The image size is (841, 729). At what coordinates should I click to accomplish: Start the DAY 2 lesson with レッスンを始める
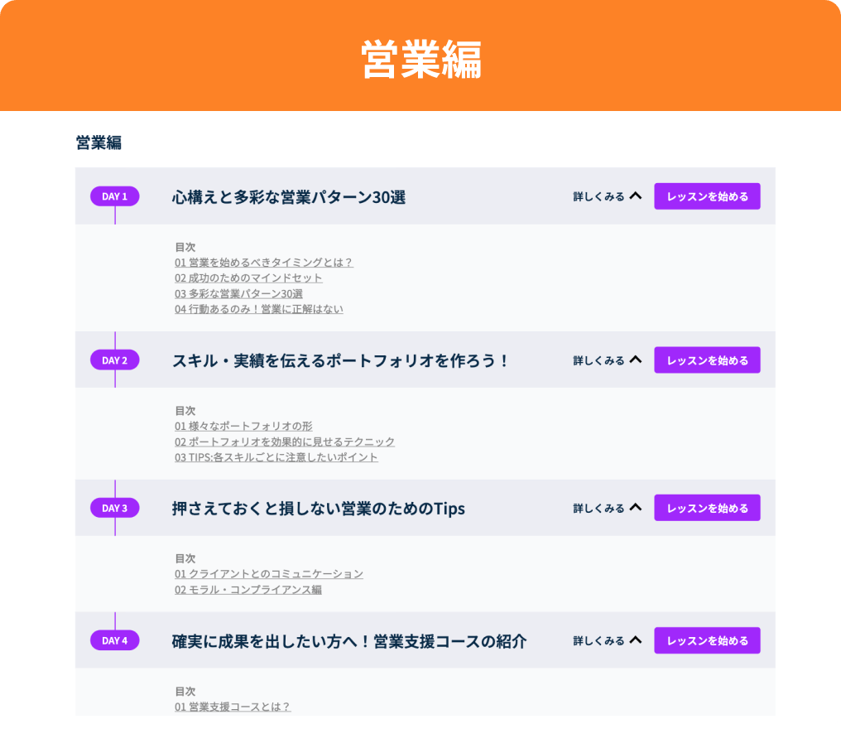pos(707,360)
